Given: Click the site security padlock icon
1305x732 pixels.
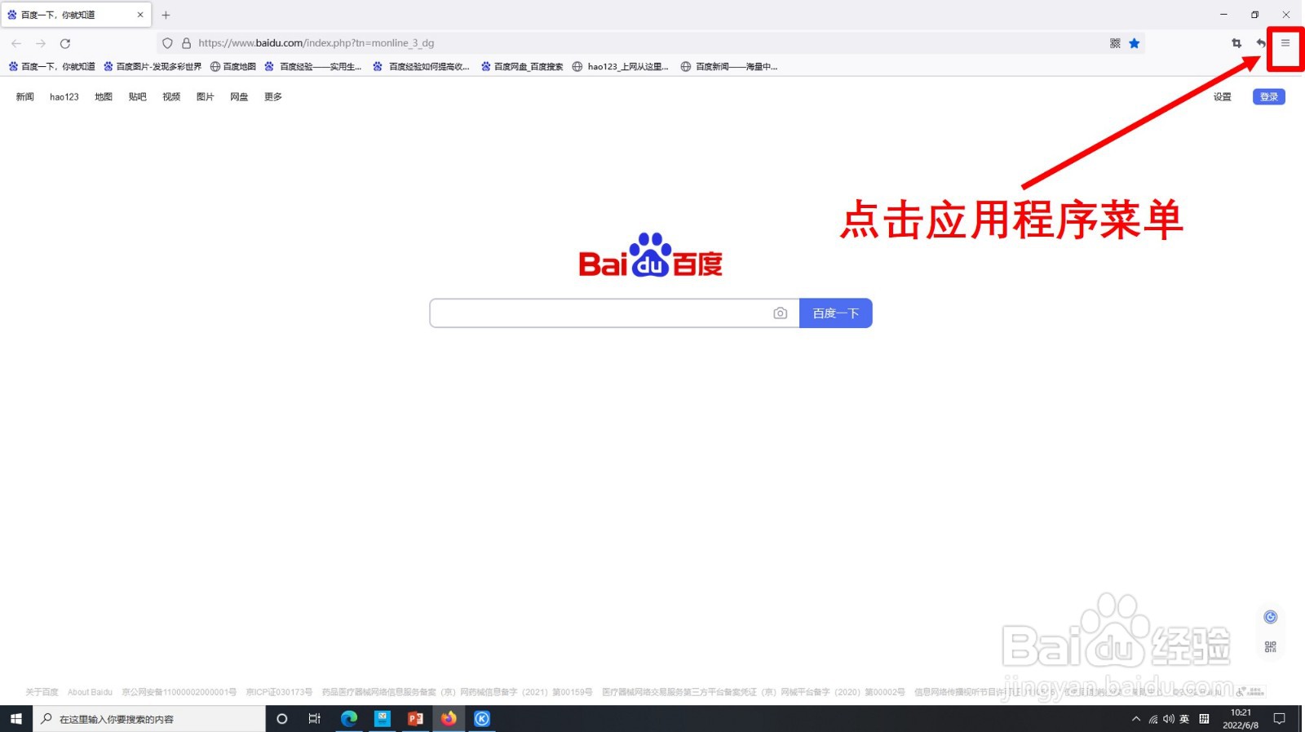Looking at the screenshot, I should pos(186,43).
